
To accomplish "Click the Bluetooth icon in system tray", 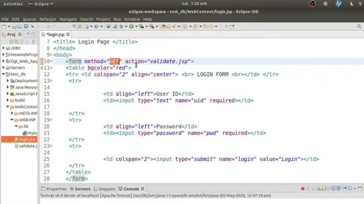I will coord(325,4).
